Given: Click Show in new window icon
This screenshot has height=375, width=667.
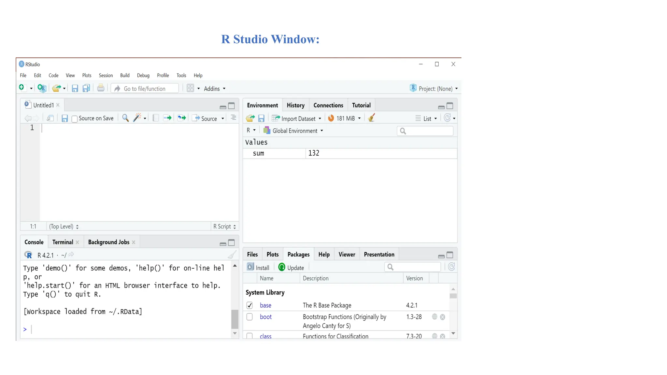Looking at the screenshot, I should [x=50, y=118].
